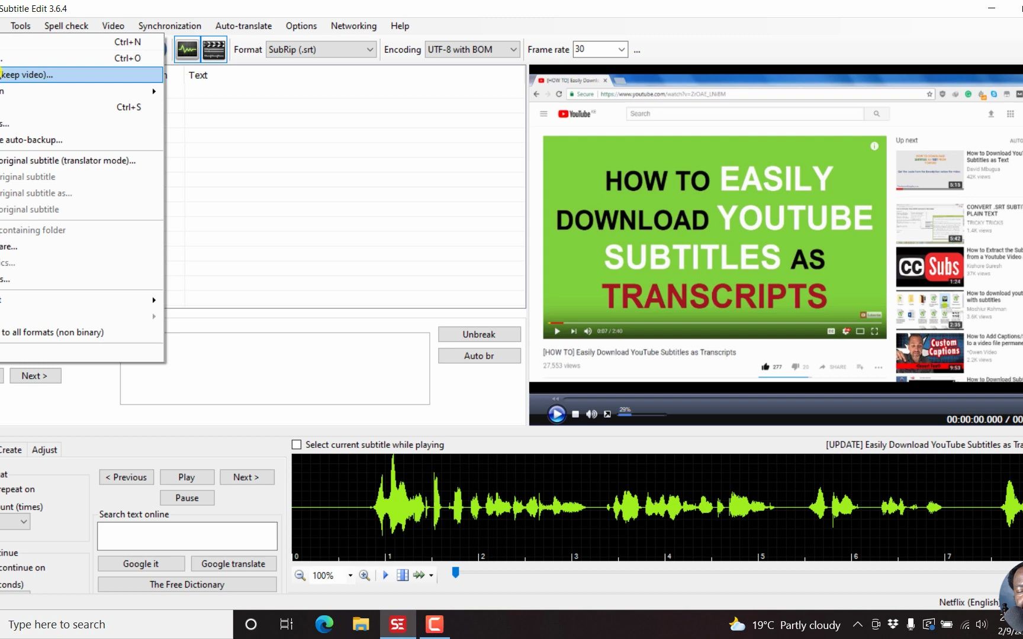Click the YouTube next-track icon in the video
Screen dimensions: 1023x639
pos(573,331)
